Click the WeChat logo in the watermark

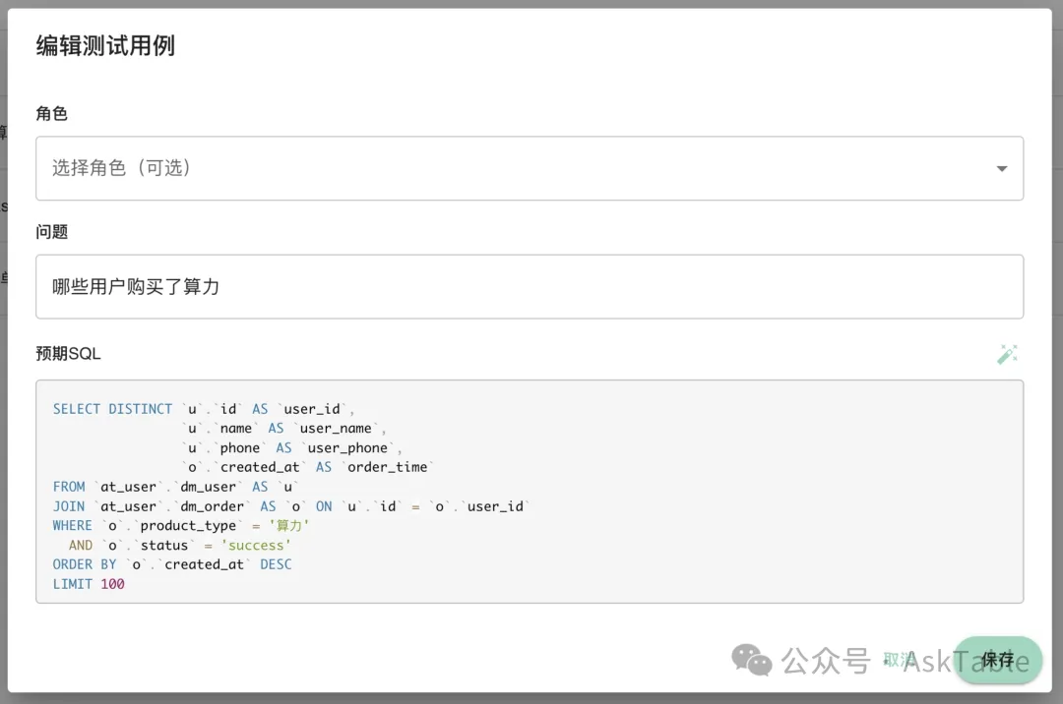coord(754,660)
